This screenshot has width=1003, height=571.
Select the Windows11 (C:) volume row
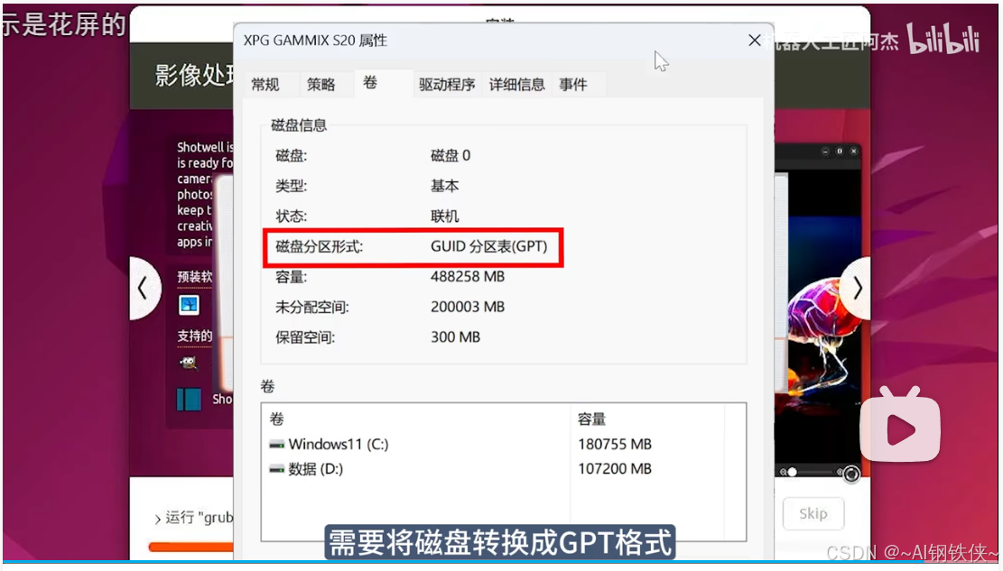(503, 444)
